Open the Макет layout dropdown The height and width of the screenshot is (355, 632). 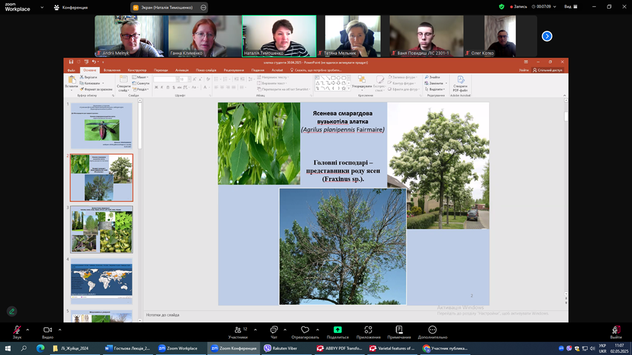click(x=140, y=77)
